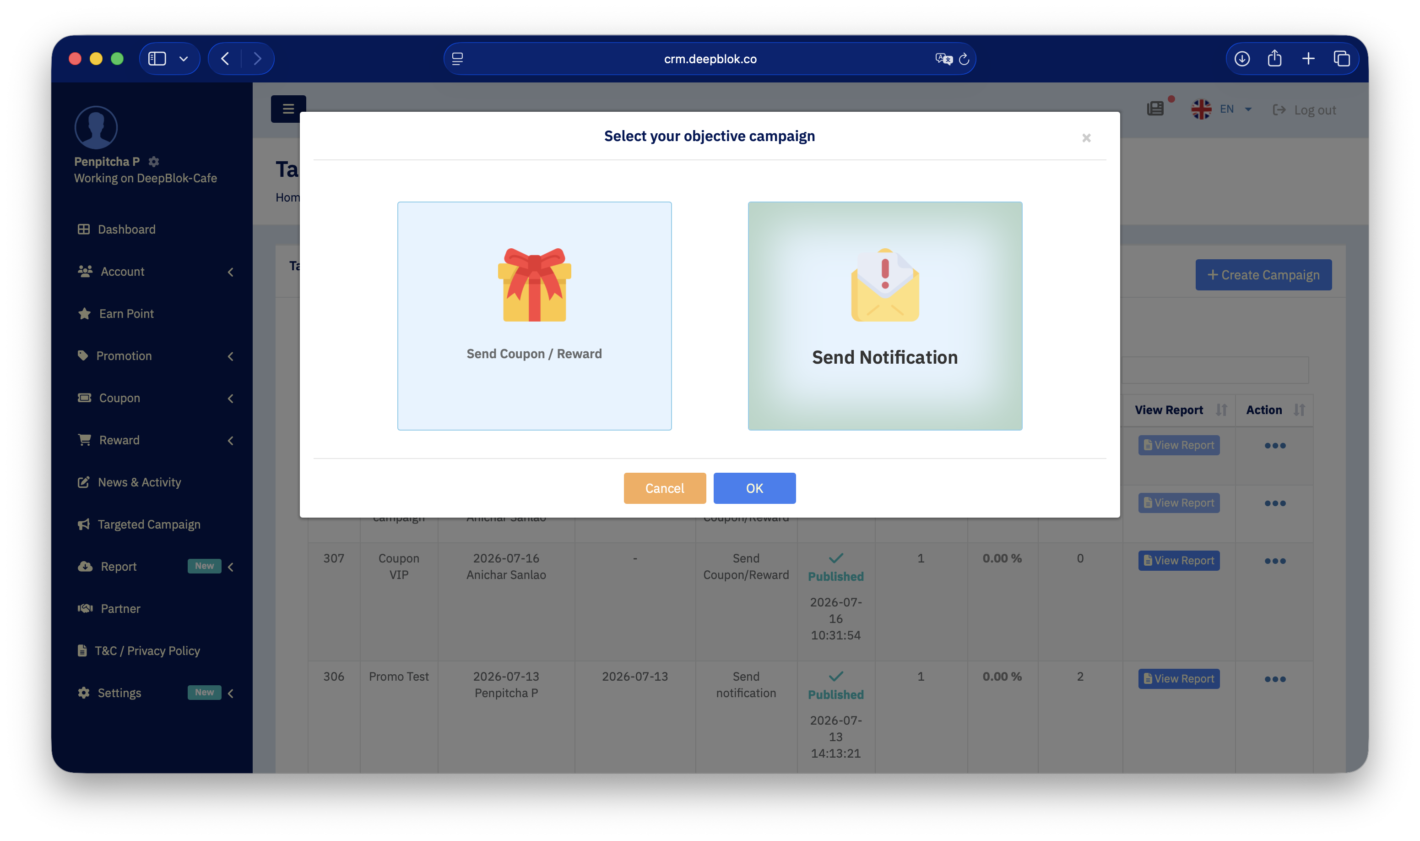
Task: Click the profile settings gear icon
Action: pos(153,162)
